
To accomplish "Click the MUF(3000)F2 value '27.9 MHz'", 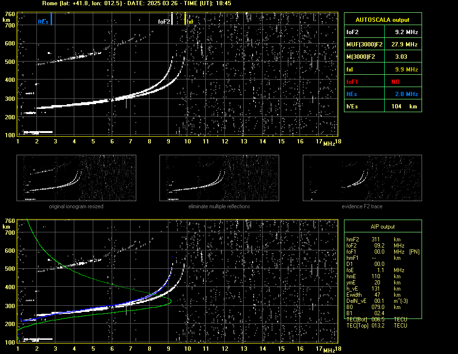I will point(404,44).
